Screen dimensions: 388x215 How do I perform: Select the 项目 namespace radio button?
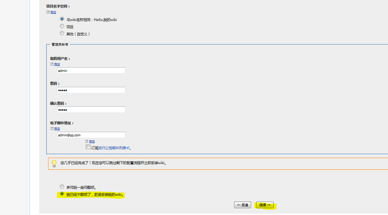pos(62,26)
